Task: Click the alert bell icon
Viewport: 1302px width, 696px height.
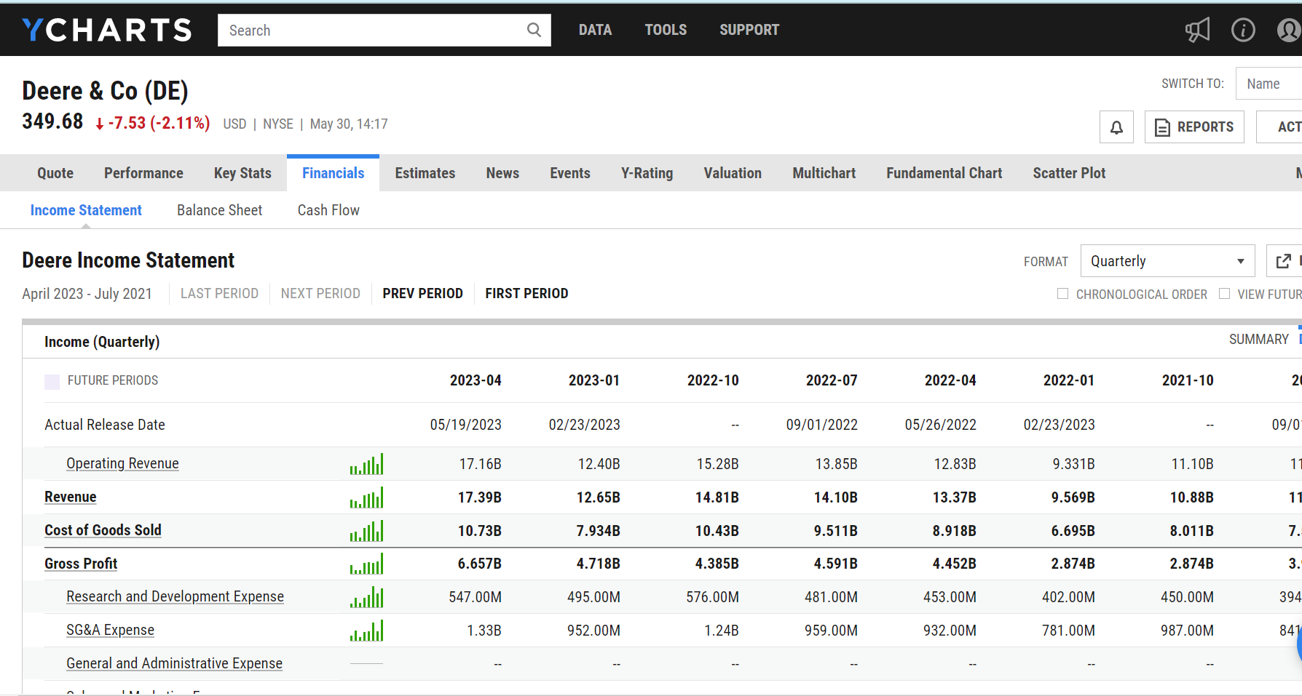Action: (1116, 127)
